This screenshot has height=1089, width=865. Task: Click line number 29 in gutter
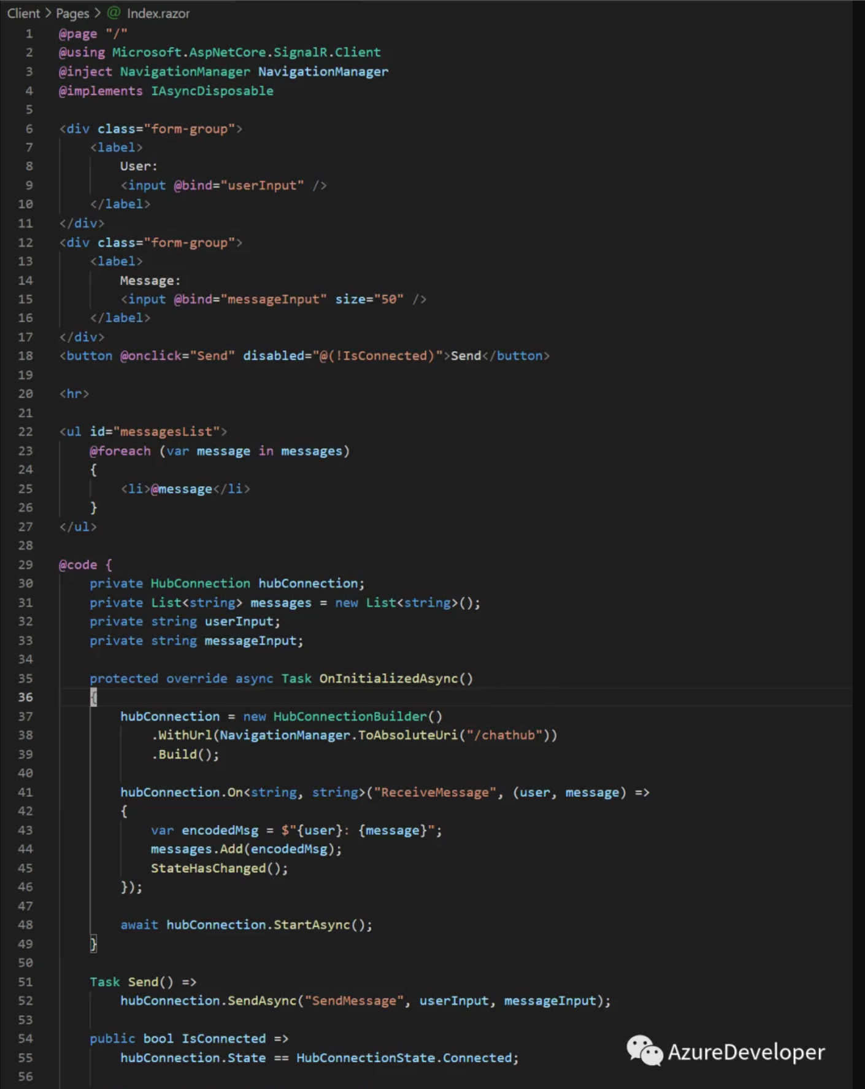(25, 565)
